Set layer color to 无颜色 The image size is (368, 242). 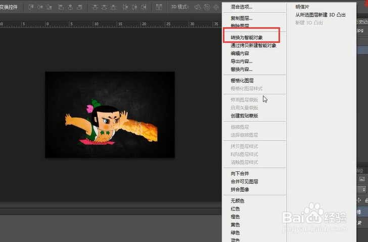[237, 201]
